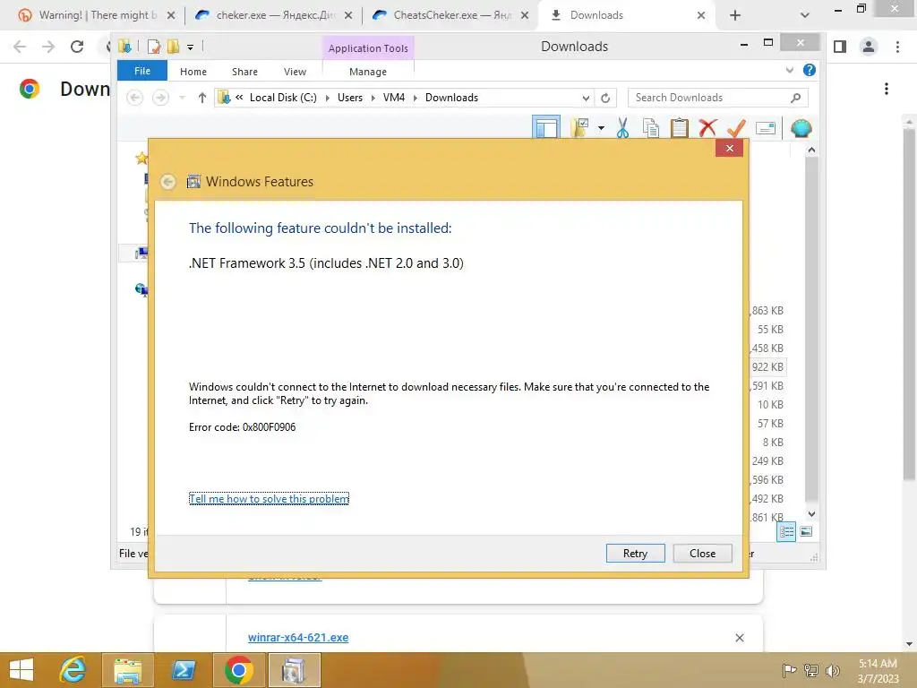This screenshot has height=688, width=917.
Task: Open the winrar-x64-621.exe download link
Action: point(298,638)
